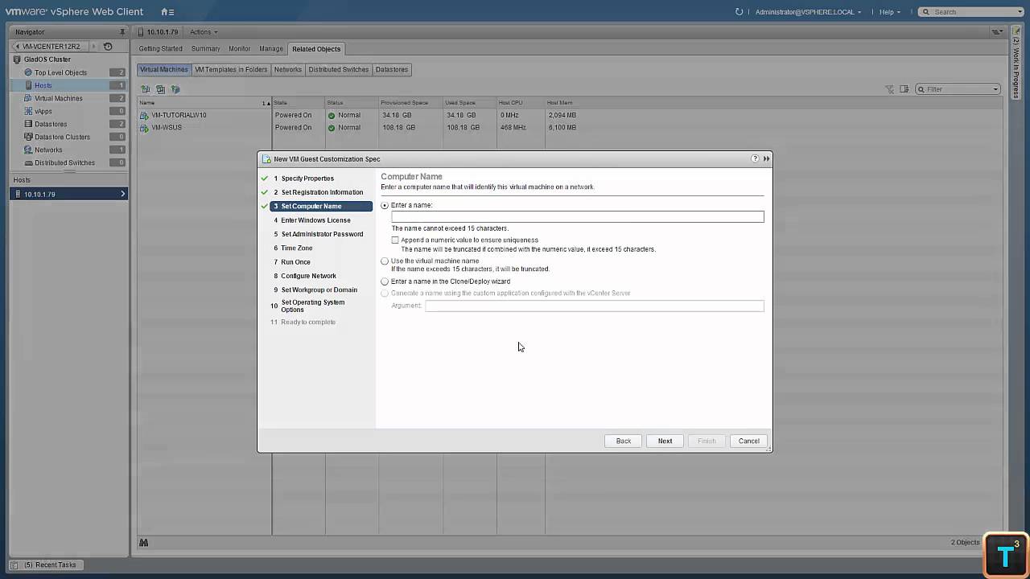Open the Distributed Switches sub-tab

pyautogui.click(x=339, y=69)
